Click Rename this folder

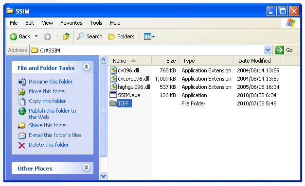pos(51,82)
